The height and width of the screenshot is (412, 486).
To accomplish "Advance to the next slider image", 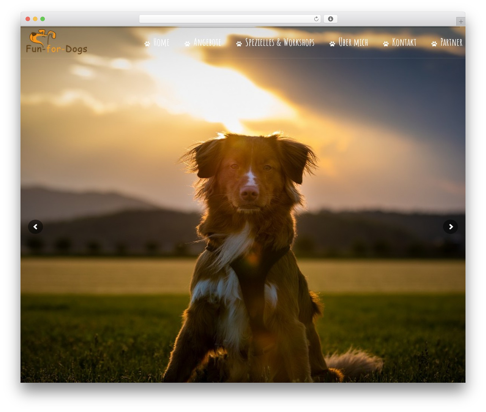I will 450,227.
